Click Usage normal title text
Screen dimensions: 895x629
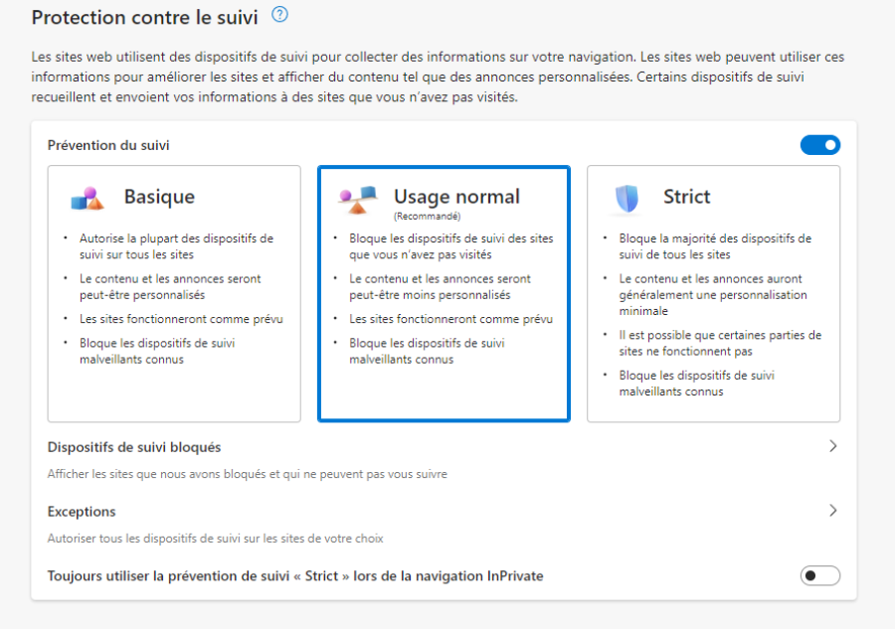pyautogui.click(x=456, y=196)
